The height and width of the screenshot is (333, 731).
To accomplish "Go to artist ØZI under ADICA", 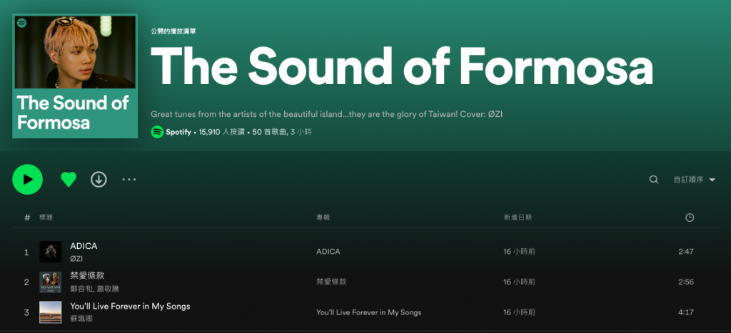I will pyautogui.click(x=76, y=258).
